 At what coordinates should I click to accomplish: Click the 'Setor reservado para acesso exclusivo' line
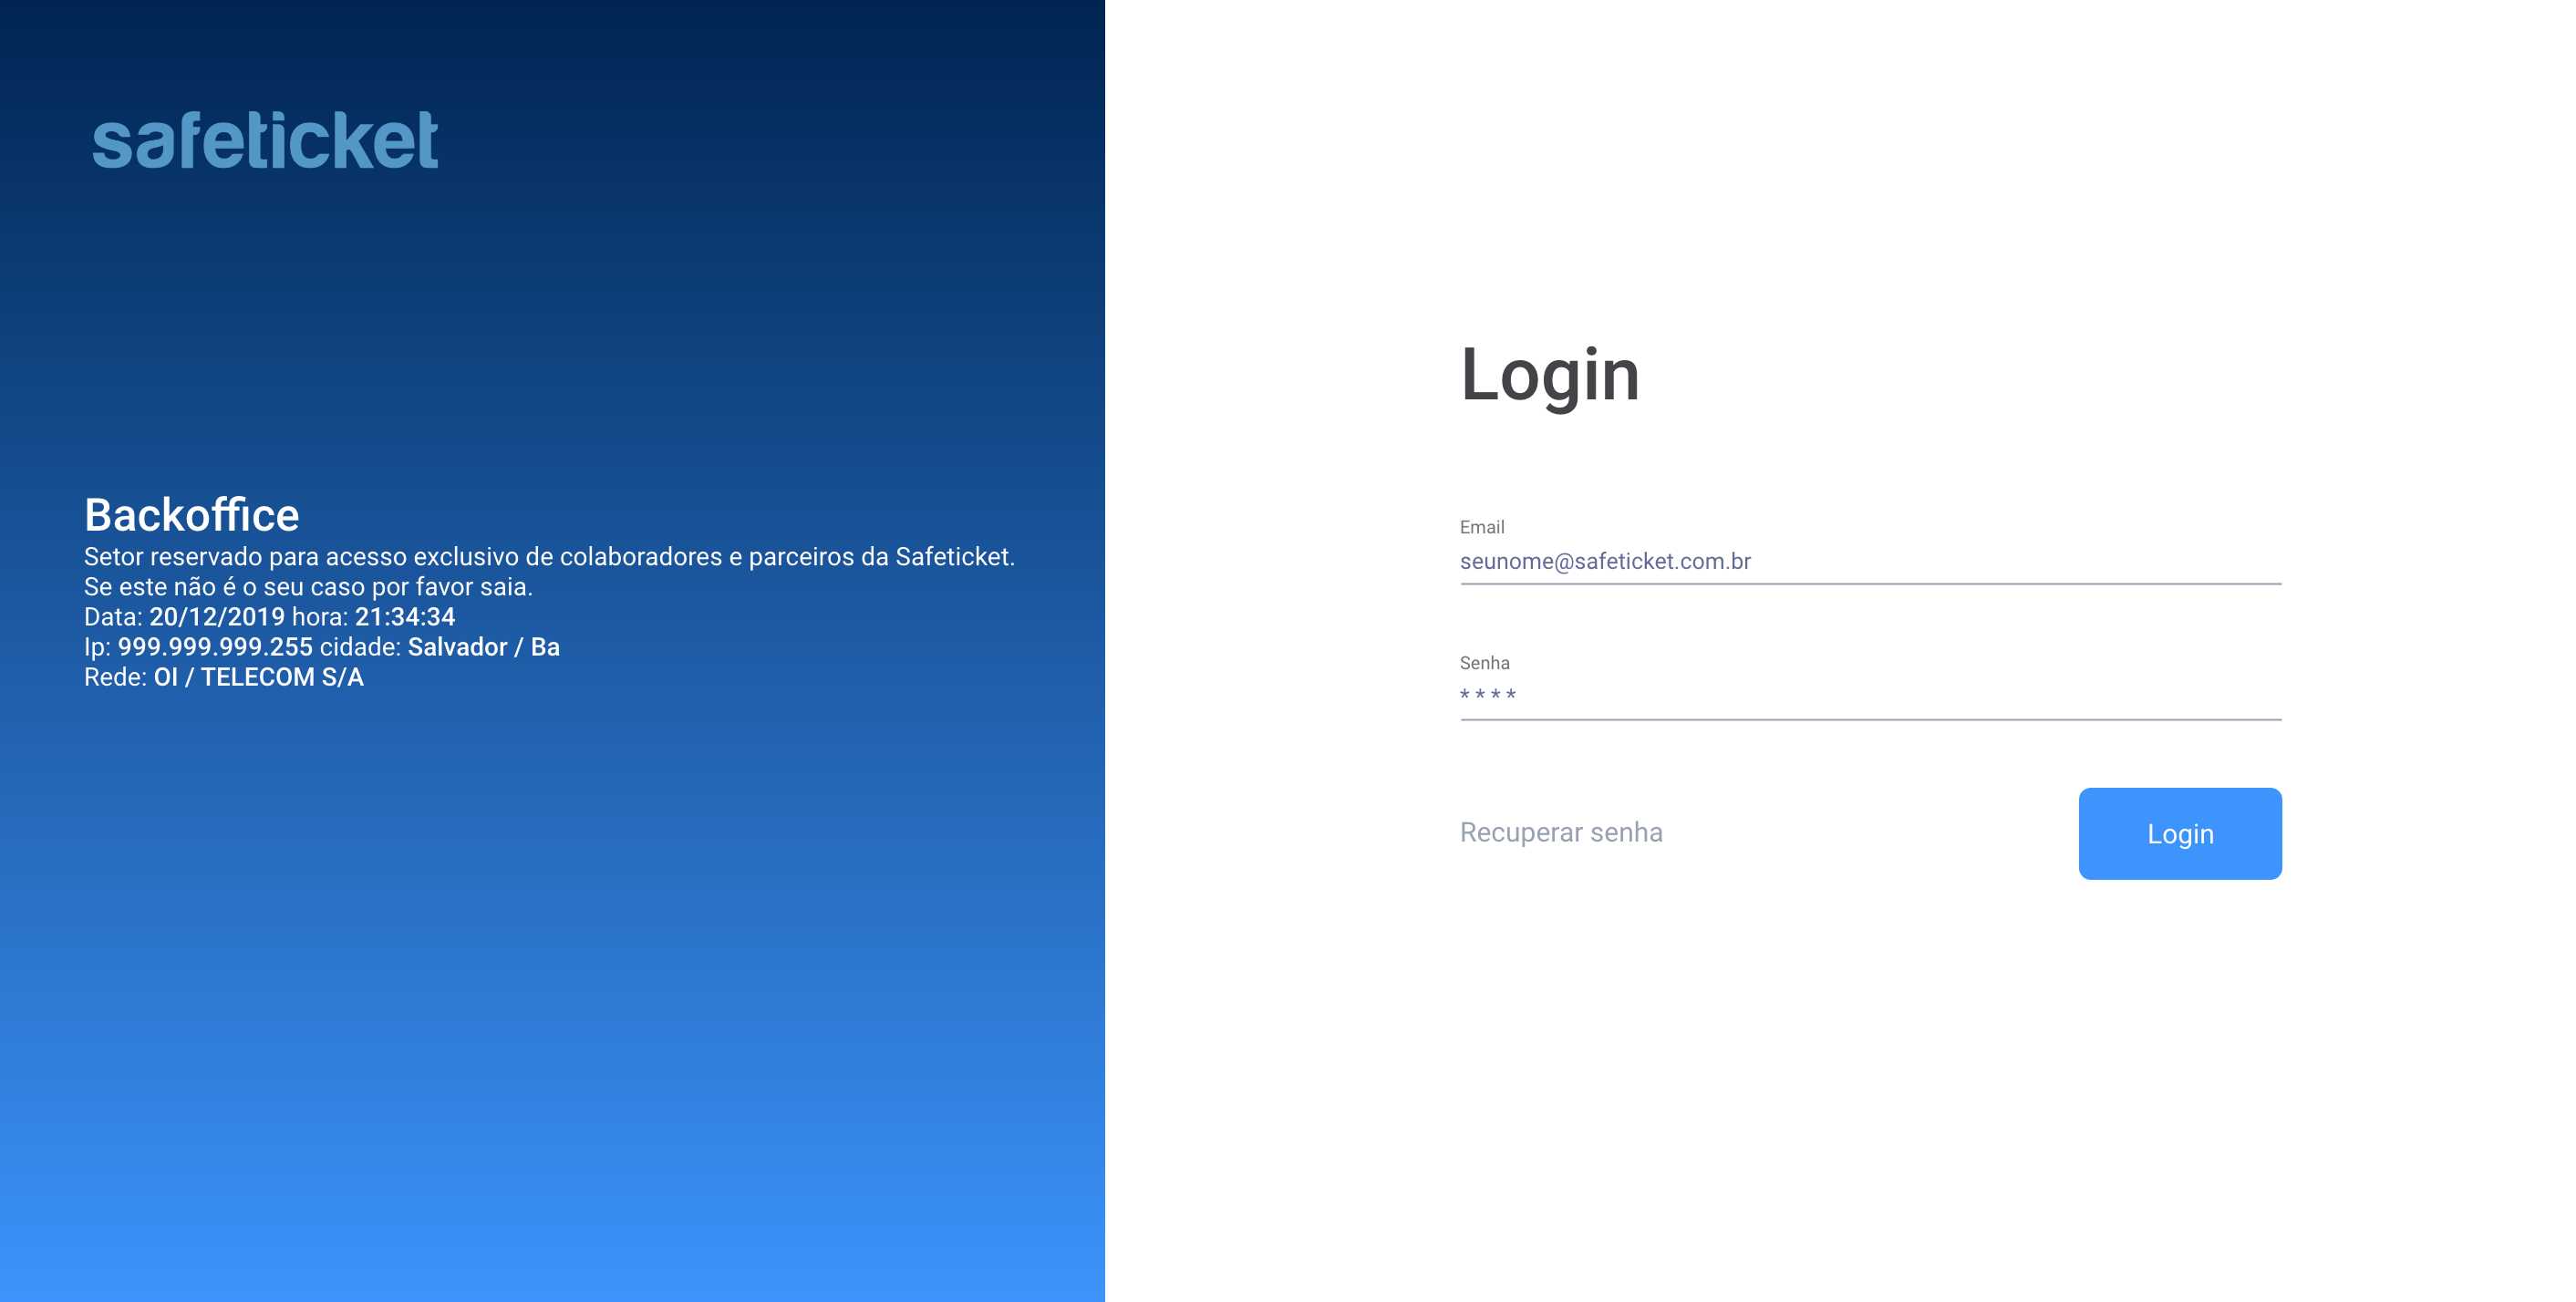point(549,557)
